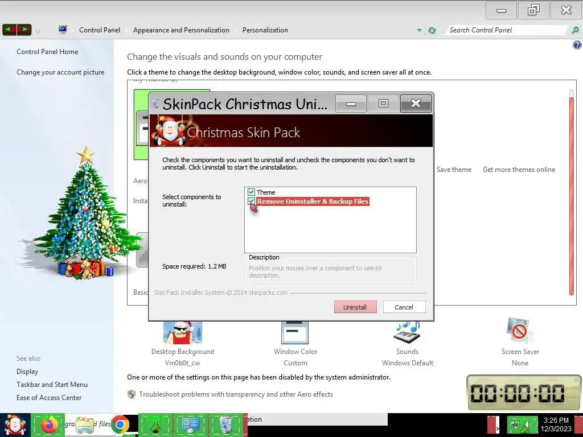This screenshot has height=437, width=583.
Task: Cancel the SkinPack uninstaller
Action: (x=404, y=307)
